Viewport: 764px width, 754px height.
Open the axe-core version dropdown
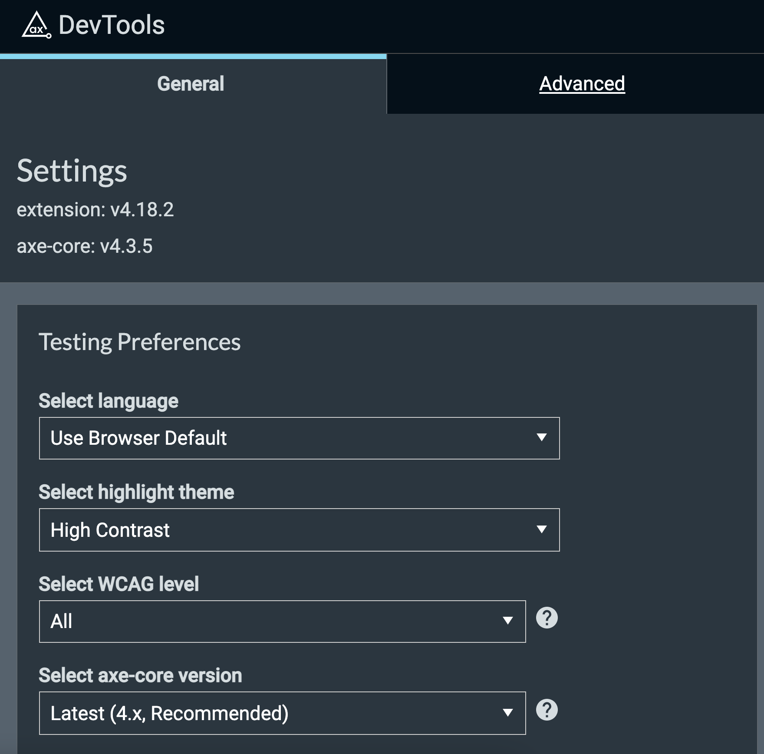coord(282,711)
